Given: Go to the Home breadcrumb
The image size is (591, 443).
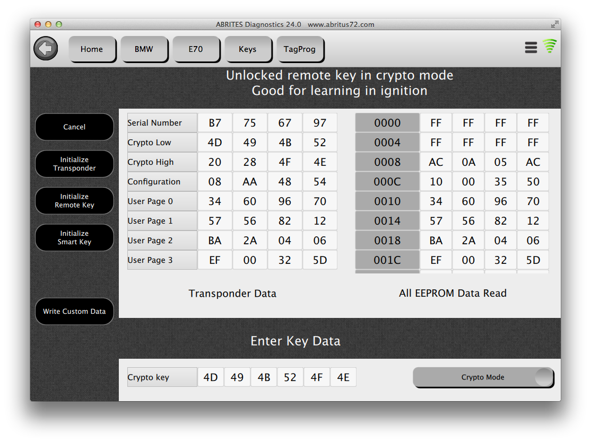Looking at the screenshot, I should pyautogui.click(x=92, y=49).
